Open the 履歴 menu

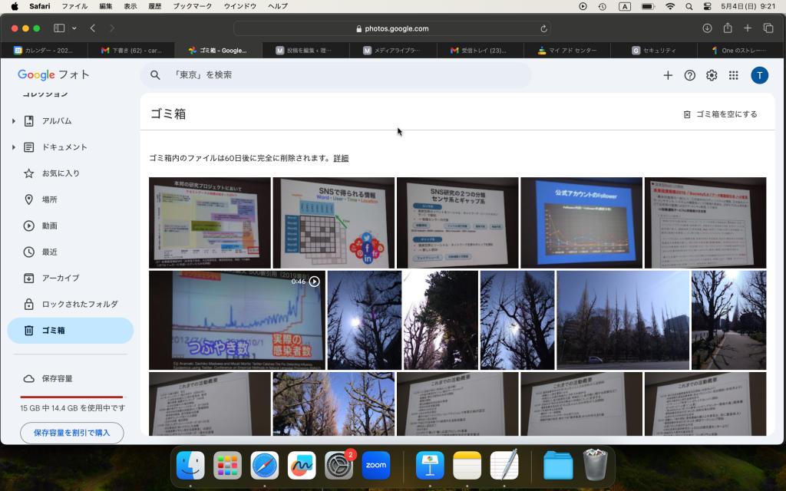click(155, 6)
